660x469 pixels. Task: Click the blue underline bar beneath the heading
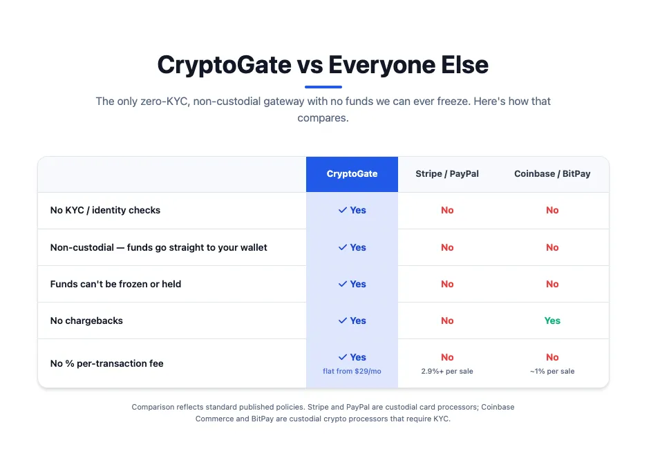click(x=323, y=87)
